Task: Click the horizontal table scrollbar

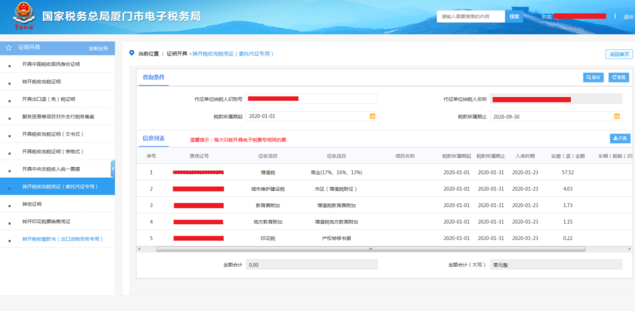Action: pyautogui.click(x=370, y=249)
